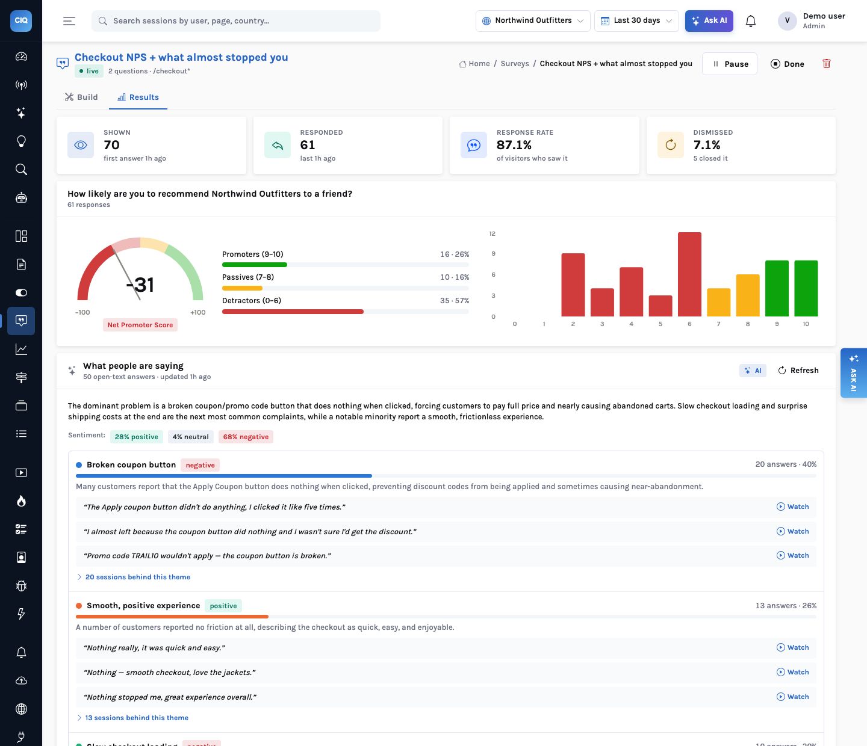Watch session for TRAIL10 promo code quote

[793, 555]
